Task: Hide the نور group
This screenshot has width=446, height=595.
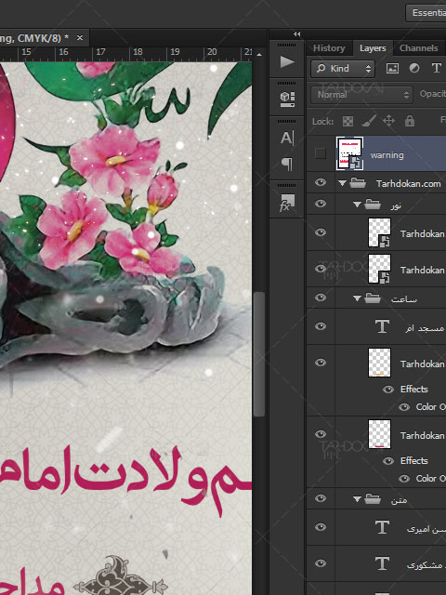Action: point(321,204)
